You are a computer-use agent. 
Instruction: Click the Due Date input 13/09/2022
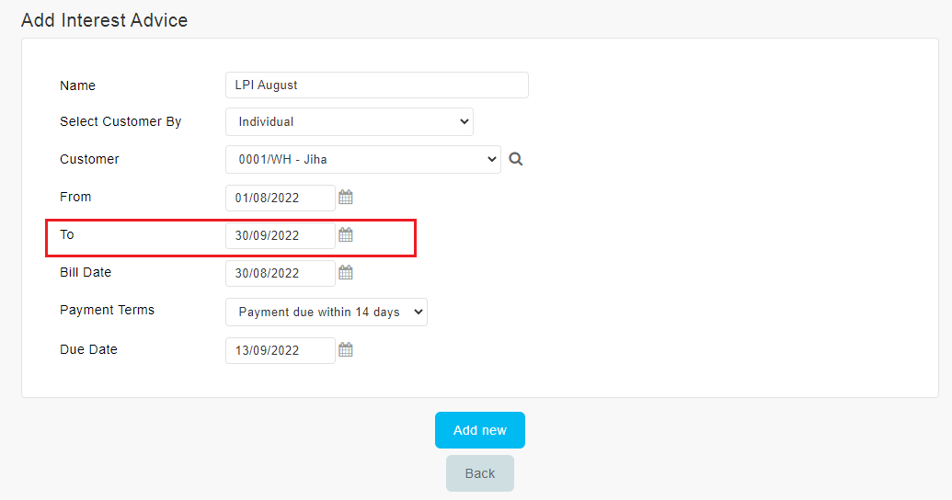280,350
